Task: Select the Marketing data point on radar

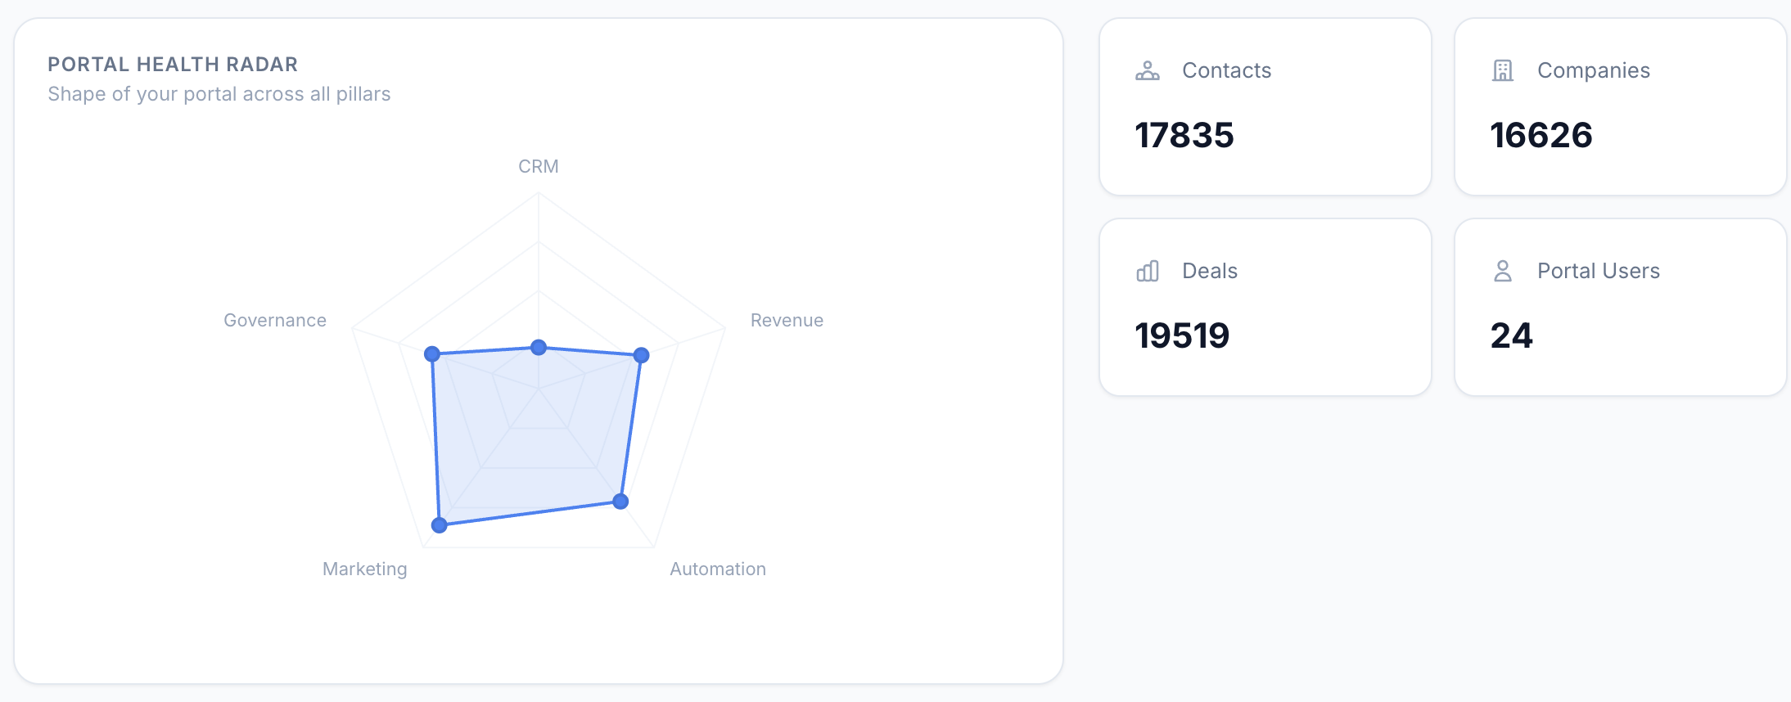Action: pyautogui.click(x=440, y=525)
